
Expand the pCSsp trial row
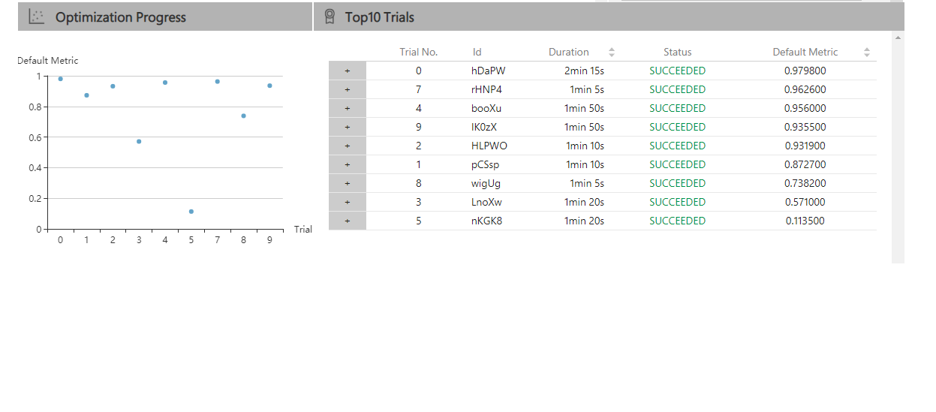tap(347, 164)
